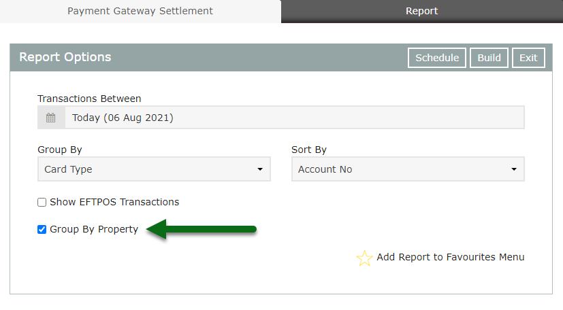Screen dimensions: 563x310
Task: Click the Sort By label
Action: click(309, 150)
